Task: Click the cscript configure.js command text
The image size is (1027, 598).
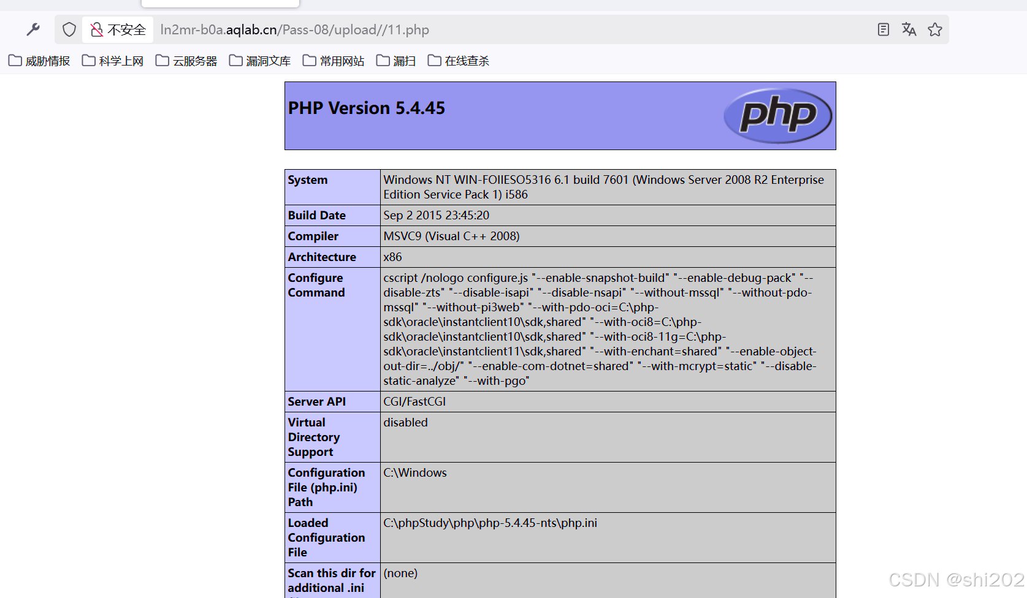Action: coord(600,330)
